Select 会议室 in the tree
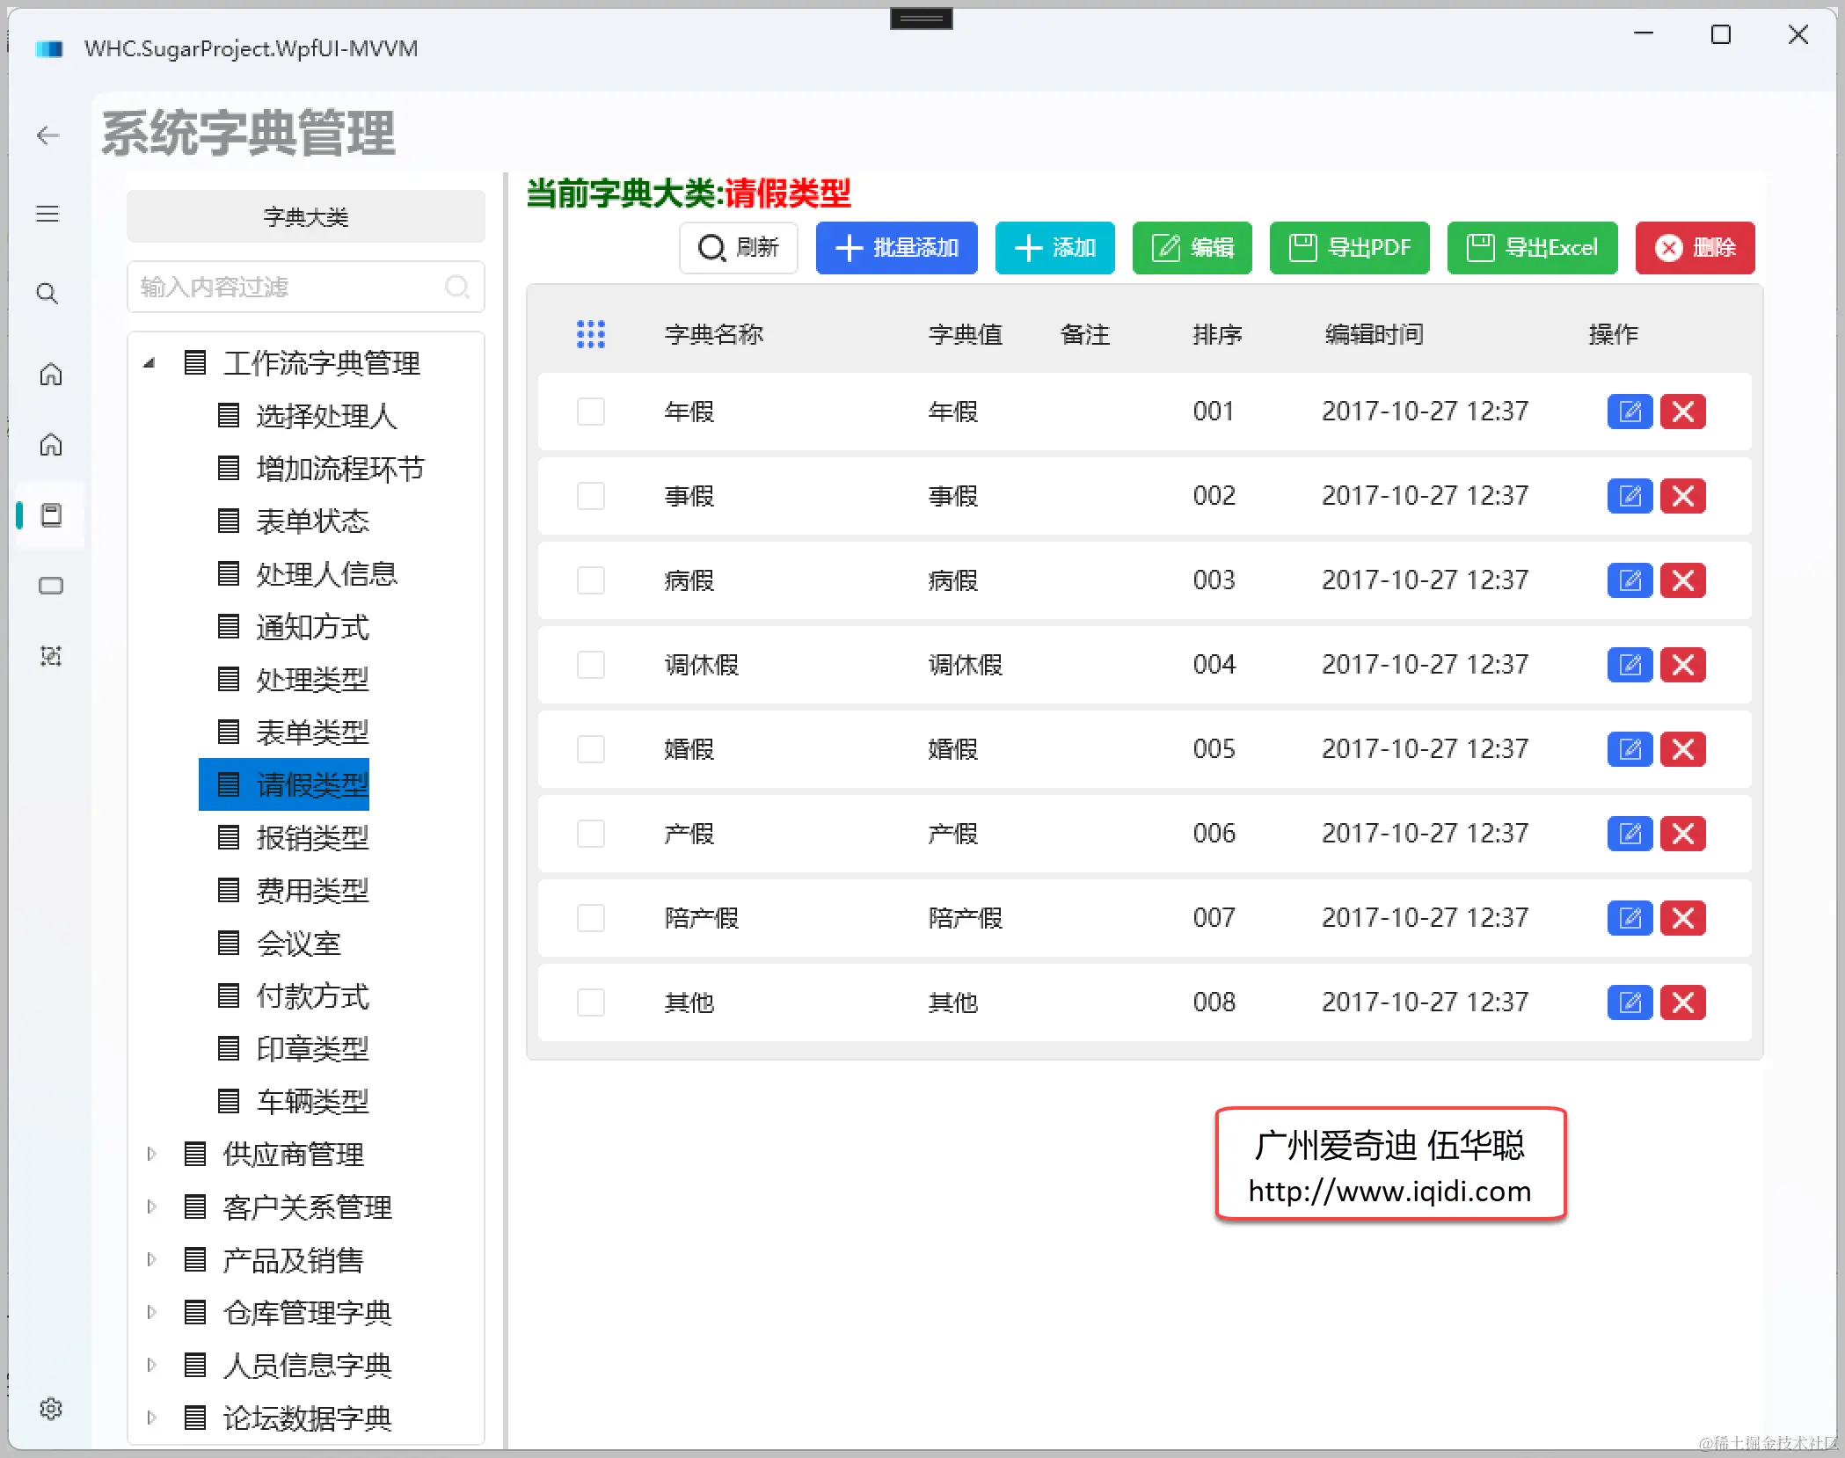1845x1458 pixels. pos(280,943)
